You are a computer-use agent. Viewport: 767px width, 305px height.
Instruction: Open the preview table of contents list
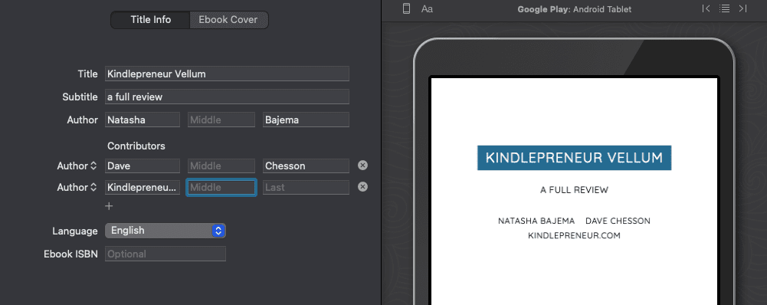click(x=724, y=8)
